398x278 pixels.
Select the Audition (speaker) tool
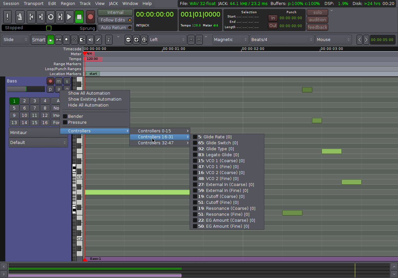[90, 40]
